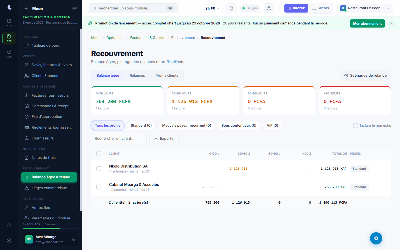Select all clients with header checkbox
This screenshot has height=250, width=400.
click(x=99, y=154)
